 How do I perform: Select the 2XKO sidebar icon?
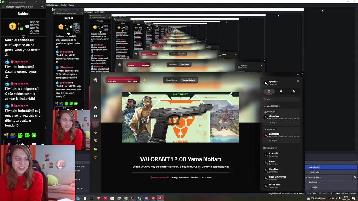pos(95,149)
